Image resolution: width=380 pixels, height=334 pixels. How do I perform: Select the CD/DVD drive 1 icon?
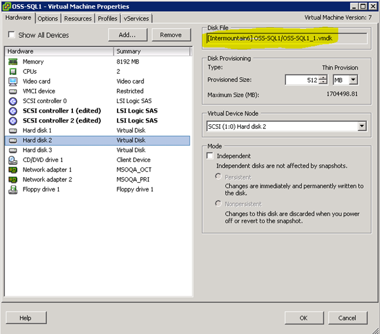(13, 160)
